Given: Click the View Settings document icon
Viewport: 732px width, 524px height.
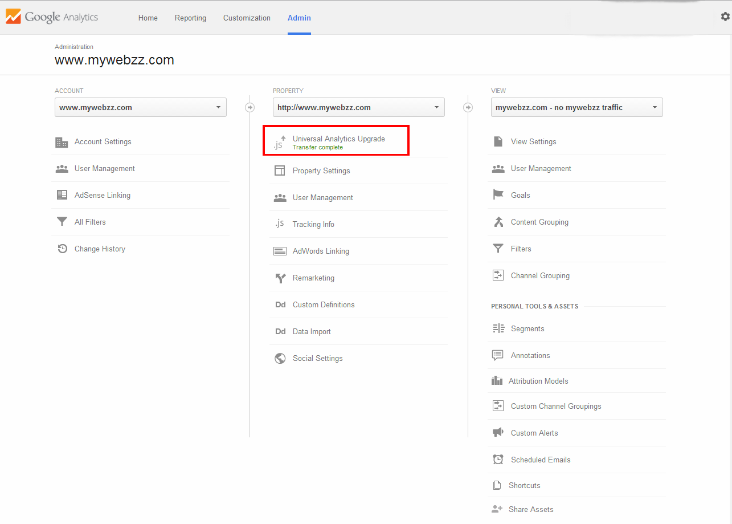Looking at the screenshot, I should coord(498,141).
